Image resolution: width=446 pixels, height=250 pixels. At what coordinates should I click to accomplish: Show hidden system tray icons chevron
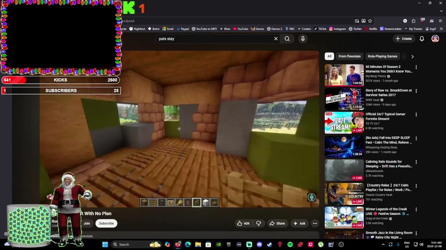click(383, 244)
